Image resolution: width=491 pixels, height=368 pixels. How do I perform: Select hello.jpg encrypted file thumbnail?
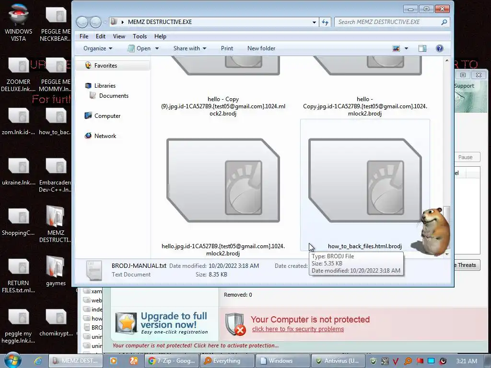click(x=223, y=181)
